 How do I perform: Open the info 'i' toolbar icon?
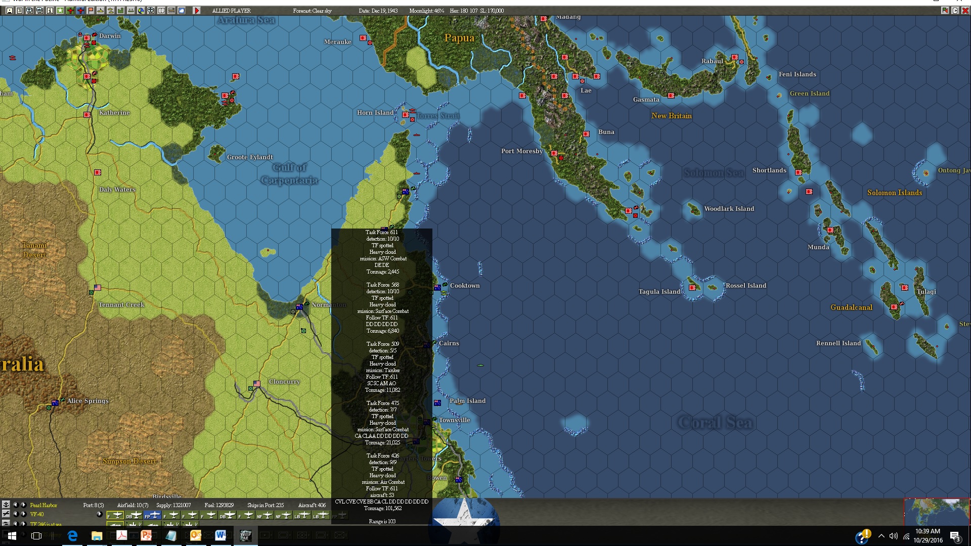point(50,10)
